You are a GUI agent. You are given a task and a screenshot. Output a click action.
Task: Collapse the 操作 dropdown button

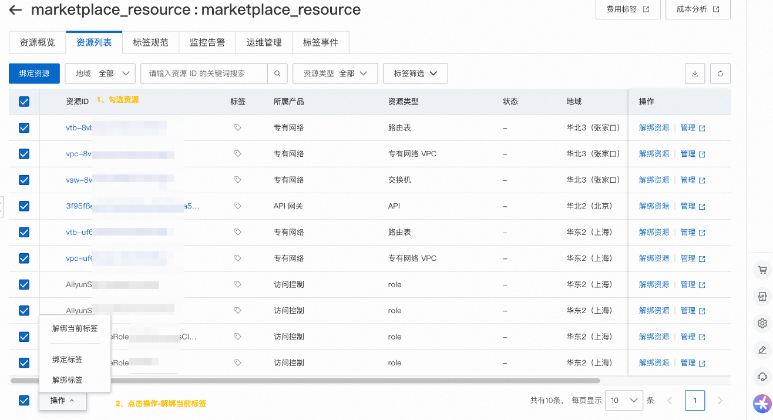(x=63, y=401)
